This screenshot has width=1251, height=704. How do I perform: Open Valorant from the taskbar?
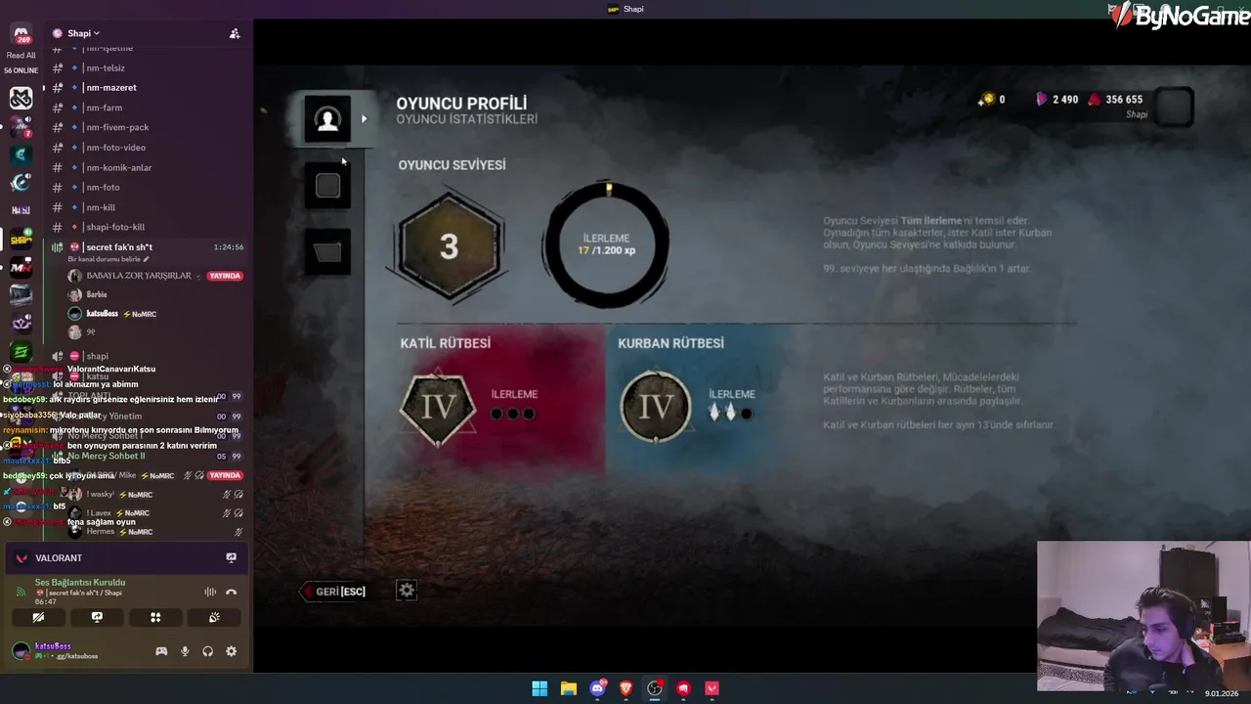712,688
